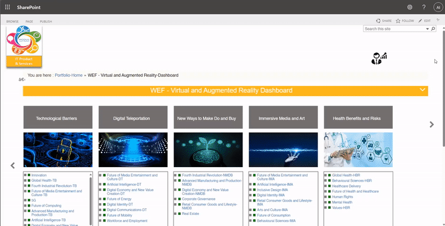Open Behavioural Sciences-IMA link

[276, 220]
